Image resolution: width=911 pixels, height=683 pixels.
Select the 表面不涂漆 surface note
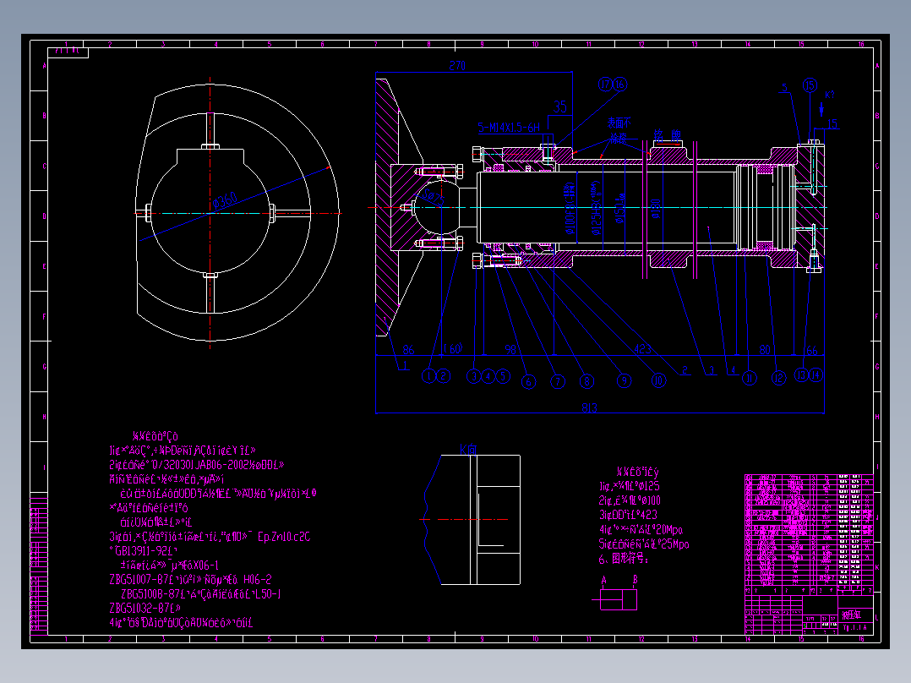[x=619, y=131]
